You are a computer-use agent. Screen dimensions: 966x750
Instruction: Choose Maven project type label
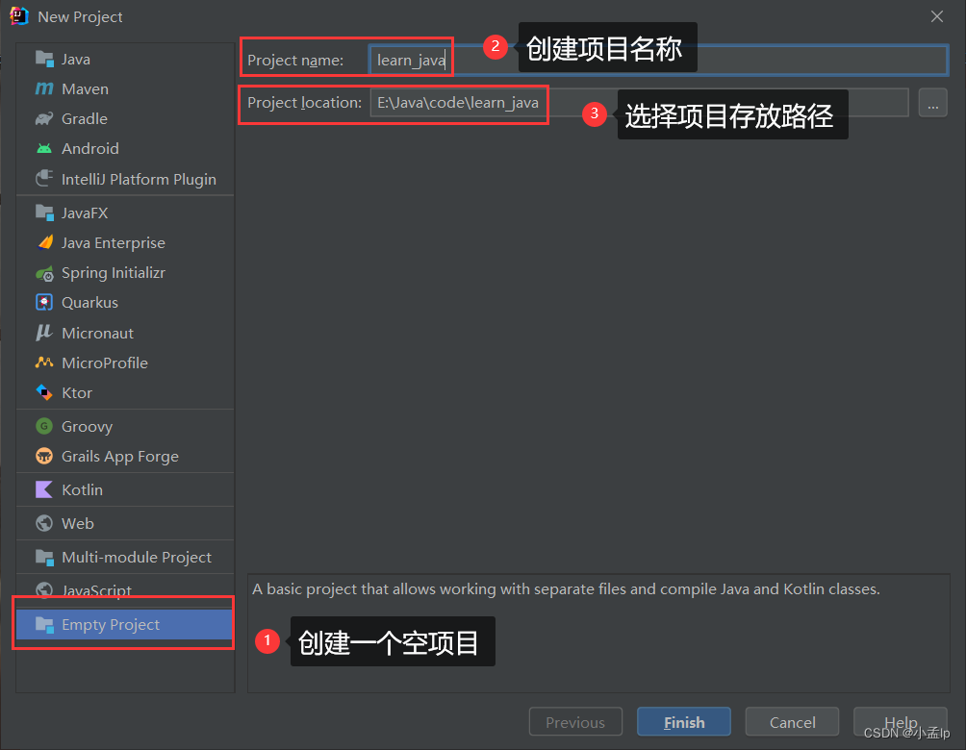point(85,89)
